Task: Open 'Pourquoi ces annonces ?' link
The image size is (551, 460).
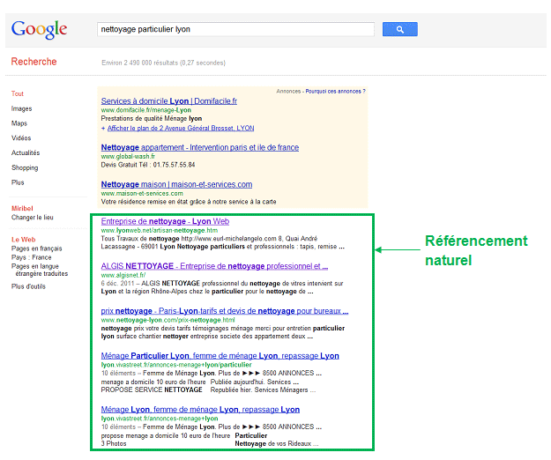Action: click(335, 92)
